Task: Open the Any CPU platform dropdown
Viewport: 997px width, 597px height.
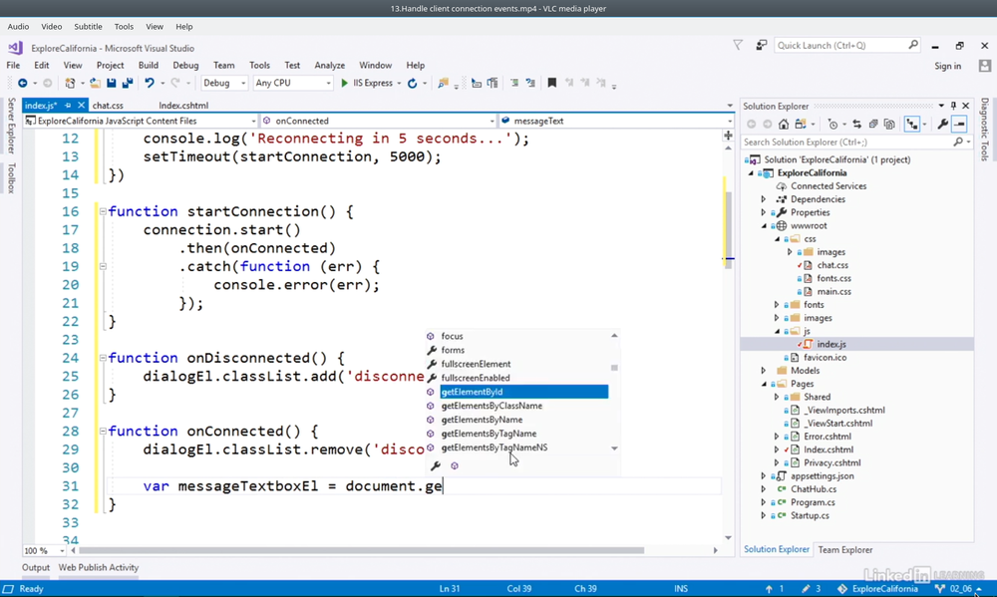Action: pos(291,84)
